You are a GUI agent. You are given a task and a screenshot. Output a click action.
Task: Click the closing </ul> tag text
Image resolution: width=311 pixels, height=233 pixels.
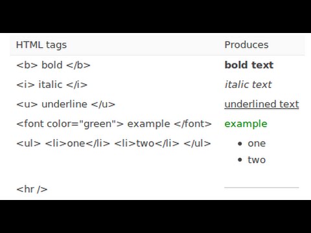(x=197, y=143)
